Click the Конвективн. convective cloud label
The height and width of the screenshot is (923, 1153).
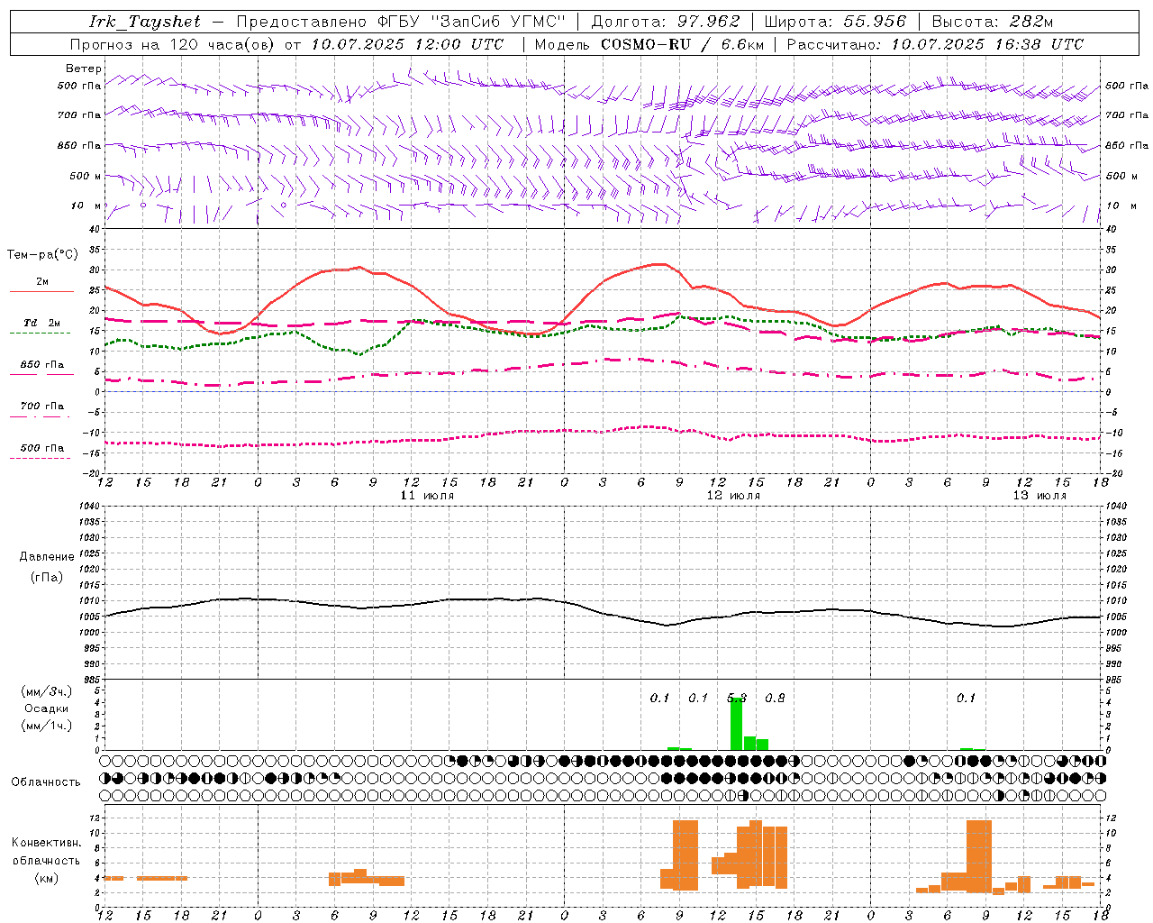46,843
